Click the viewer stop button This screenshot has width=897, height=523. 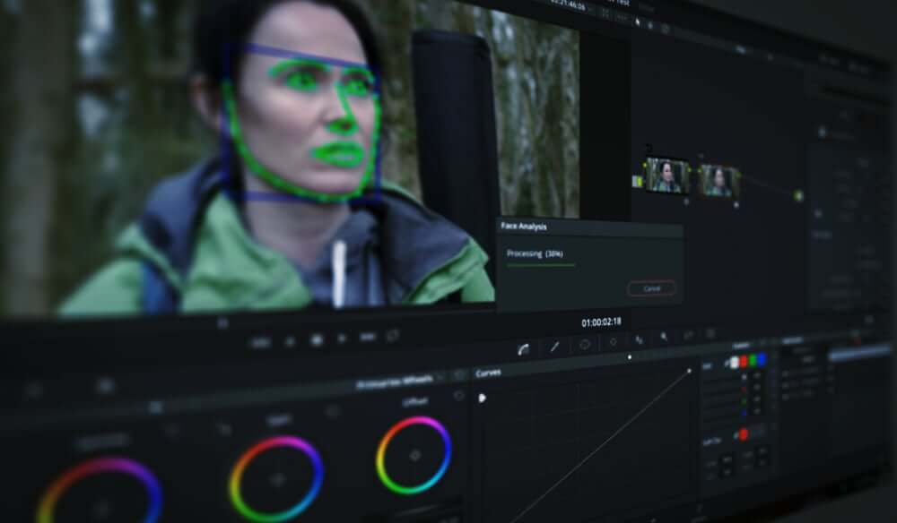click(317, 340)
